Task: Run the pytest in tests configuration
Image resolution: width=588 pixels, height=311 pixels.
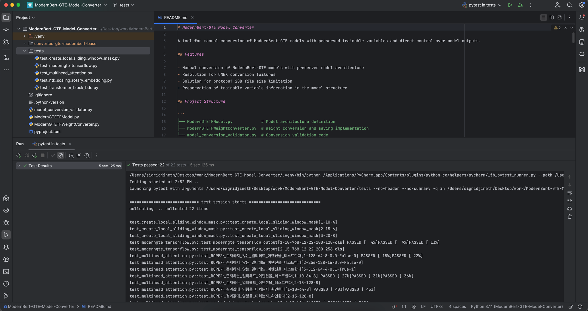Action: pos(510,5)
